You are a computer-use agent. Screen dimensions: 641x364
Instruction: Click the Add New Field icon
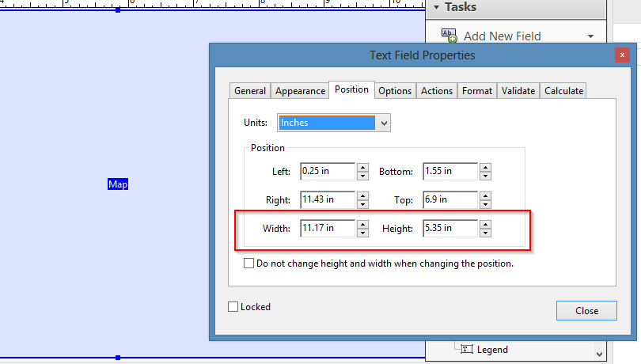coord(449,36)
